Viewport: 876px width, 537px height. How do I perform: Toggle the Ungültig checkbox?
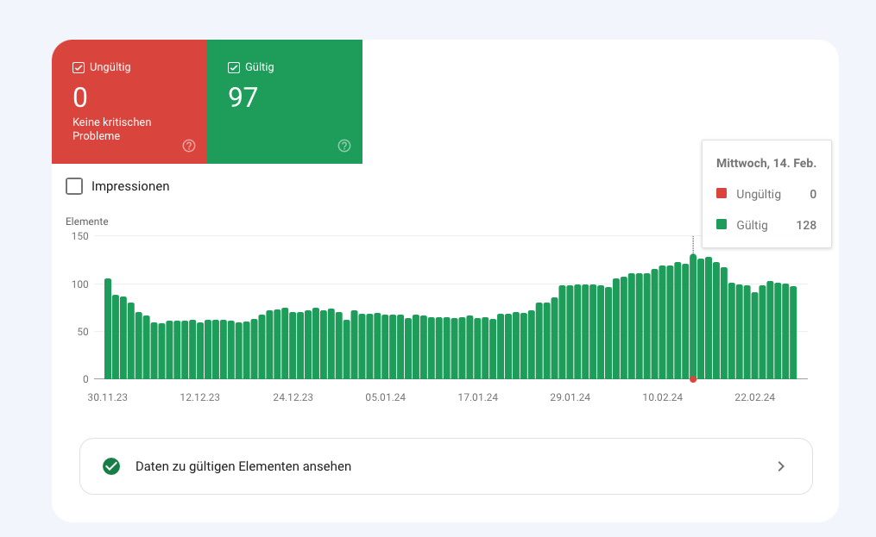[79, 67]
